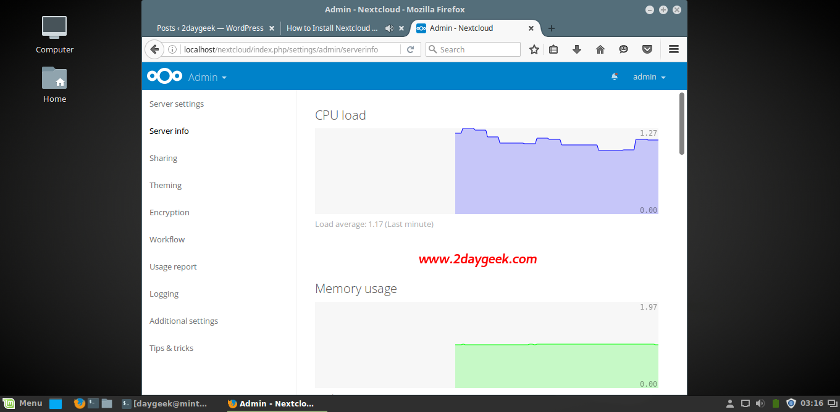Click the 'Memory usage' heading
Screen dimensions: 840x412
(x=356, y=289)
